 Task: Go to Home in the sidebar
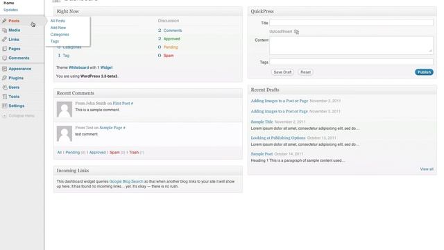tap(9, 3)
